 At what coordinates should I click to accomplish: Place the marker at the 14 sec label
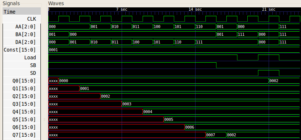point(195,9)
